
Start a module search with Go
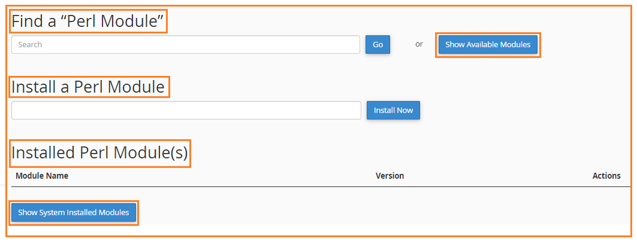(378, 45)
